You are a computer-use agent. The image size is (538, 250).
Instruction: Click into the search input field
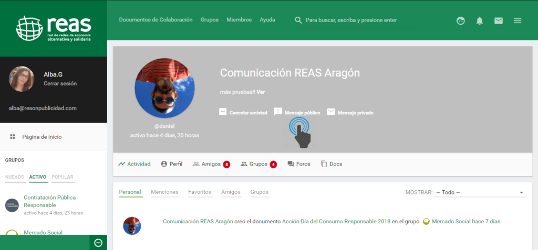363,20
